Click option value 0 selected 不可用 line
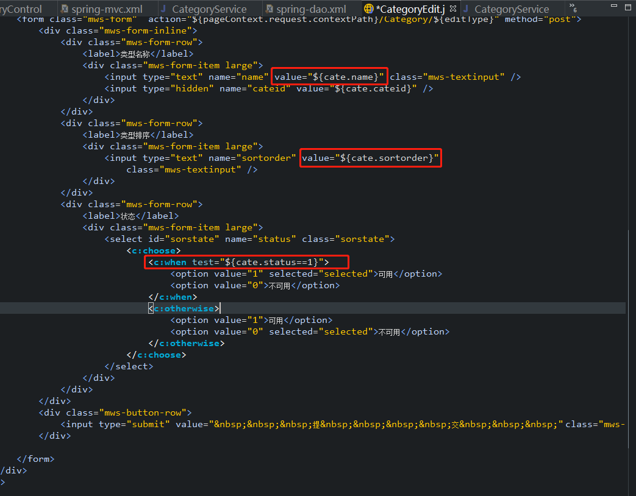The height and width of the screenshot is (496, 636). click(x=310, y=332)
